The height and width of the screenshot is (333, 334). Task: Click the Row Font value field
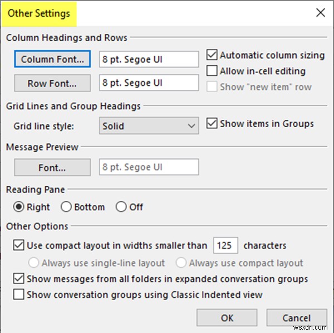pos(149,83)
